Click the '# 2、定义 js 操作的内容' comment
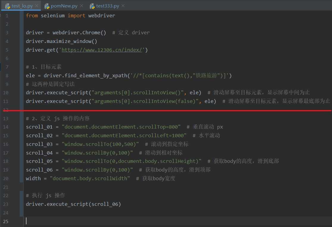332x227 pixels. click(58, 119)
